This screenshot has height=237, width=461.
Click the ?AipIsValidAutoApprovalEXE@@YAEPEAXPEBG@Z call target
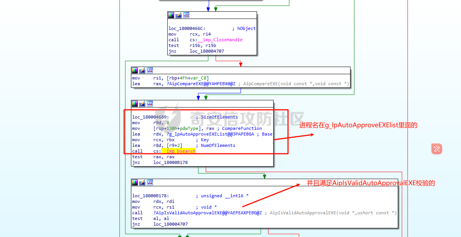tap(207, 213)
